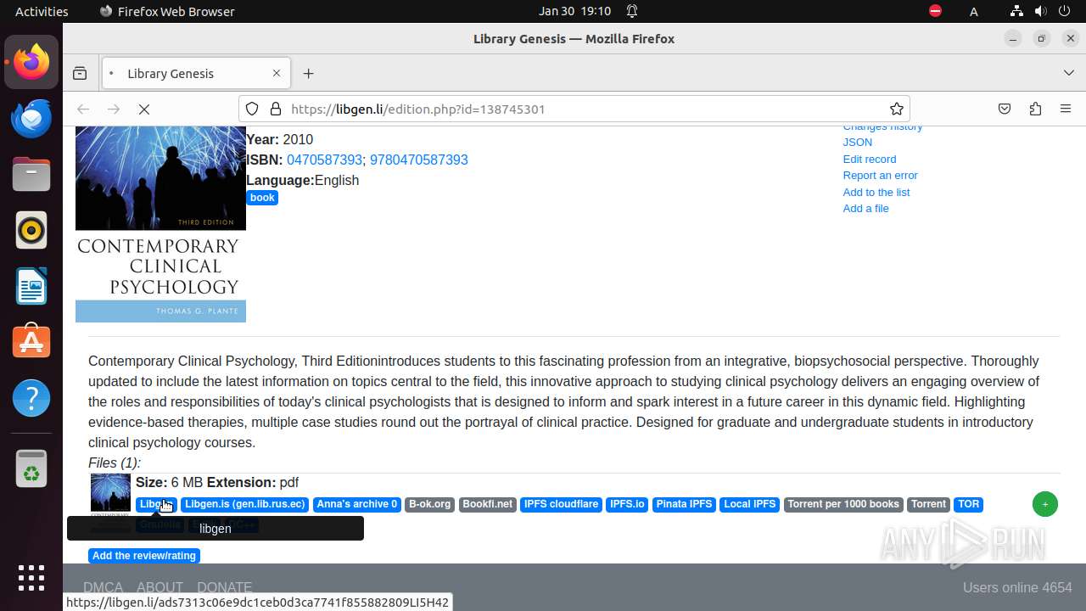
Task: Open Rhythmbox music player in dock
Action: [31, 230]
